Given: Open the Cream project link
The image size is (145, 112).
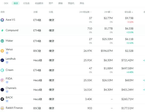Looking at the screenshot, I should 9,70.
